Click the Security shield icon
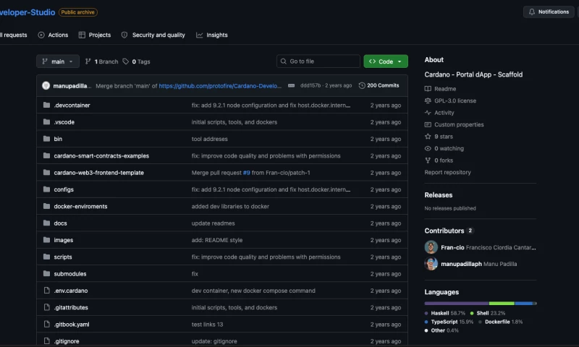Viewport: 579px width, 347px height. tap(124, 35)
